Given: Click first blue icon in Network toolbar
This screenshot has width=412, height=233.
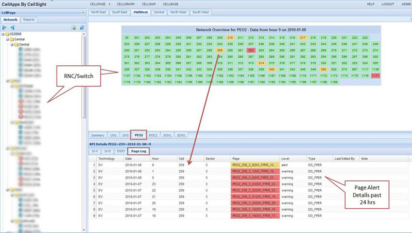Looking at the screenshot, I should point(5,27).
